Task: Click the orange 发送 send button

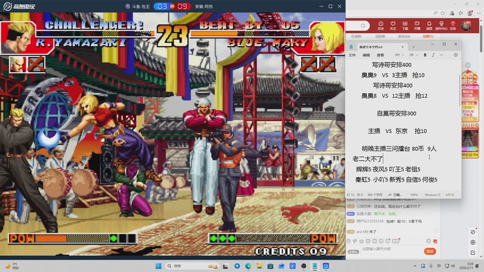Action: pos(430,251)
